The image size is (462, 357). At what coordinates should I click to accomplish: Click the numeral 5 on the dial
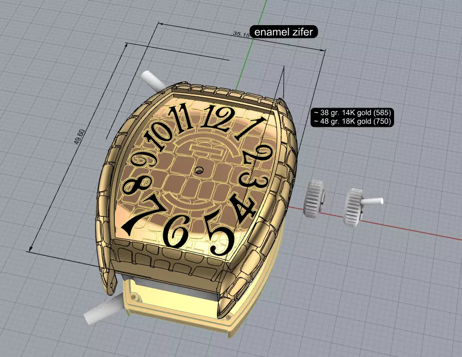[x=220, y=233]
